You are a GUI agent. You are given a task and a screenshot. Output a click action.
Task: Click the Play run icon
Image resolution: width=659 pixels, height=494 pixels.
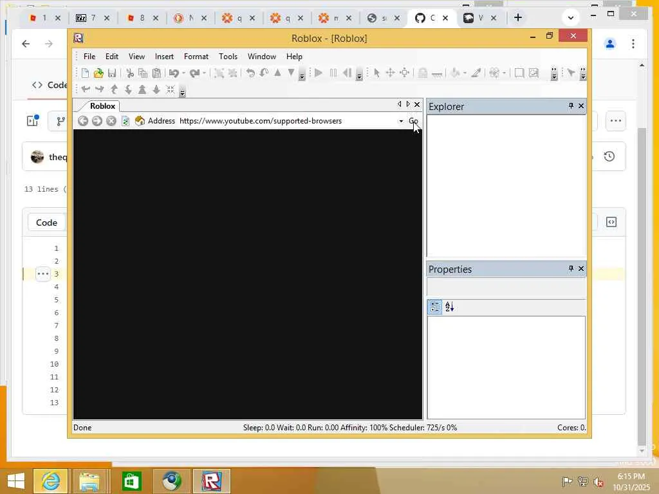tap(319, 73)
